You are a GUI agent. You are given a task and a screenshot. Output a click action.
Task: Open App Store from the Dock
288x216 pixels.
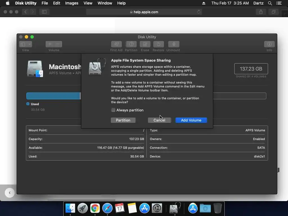click(x=144, y=208)
